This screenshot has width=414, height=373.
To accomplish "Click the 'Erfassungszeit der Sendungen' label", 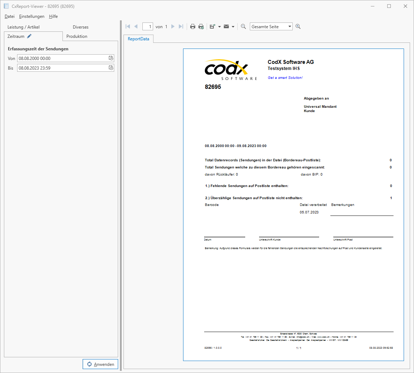I will [x=38, y=49].
